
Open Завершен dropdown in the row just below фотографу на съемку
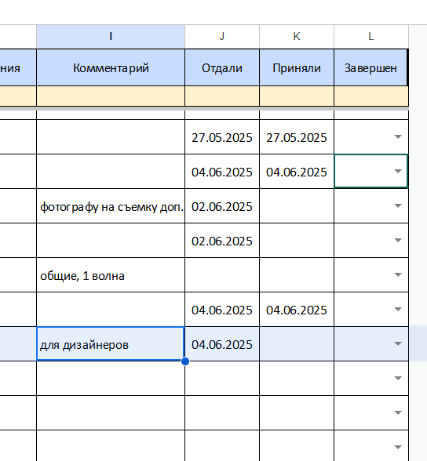click(398, 240)
